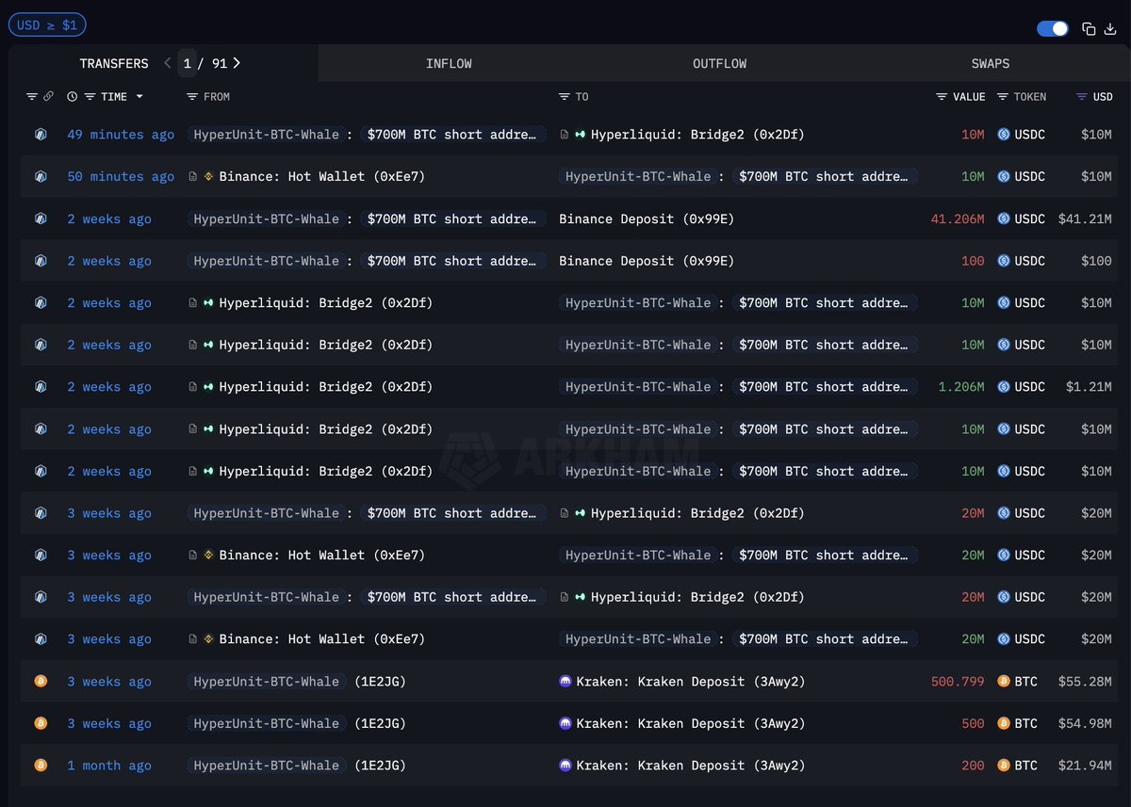Click Arbitrum chain icon in 49 minutes ago row
The image size is (1131, 807).
[x=41, y=135]
